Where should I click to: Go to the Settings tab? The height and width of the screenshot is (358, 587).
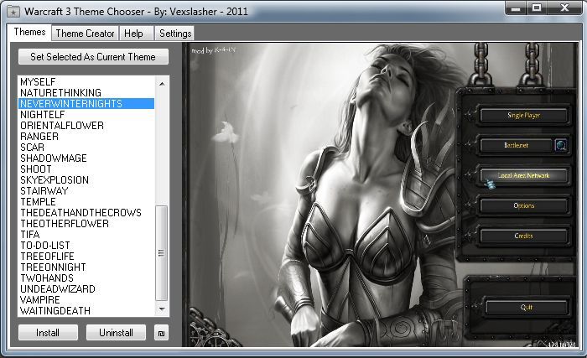[x=175, y=34]
